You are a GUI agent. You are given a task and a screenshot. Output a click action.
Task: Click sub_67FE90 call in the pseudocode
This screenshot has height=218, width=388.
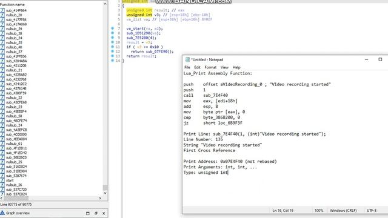click(156, 51)
